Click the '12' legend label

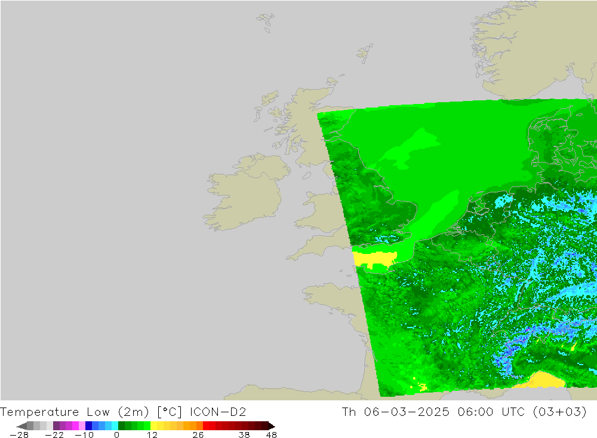tap(152, 435)
